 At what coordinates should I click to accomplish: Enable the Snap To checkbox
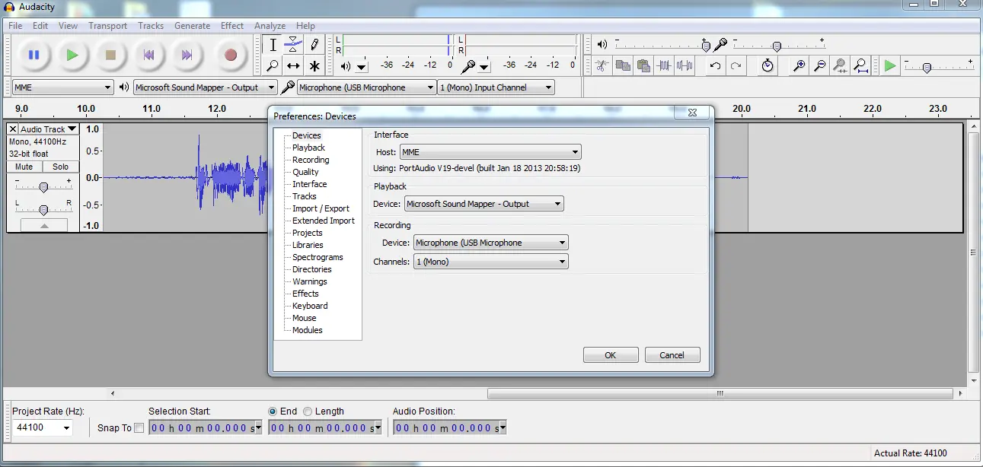click(139, 428)
